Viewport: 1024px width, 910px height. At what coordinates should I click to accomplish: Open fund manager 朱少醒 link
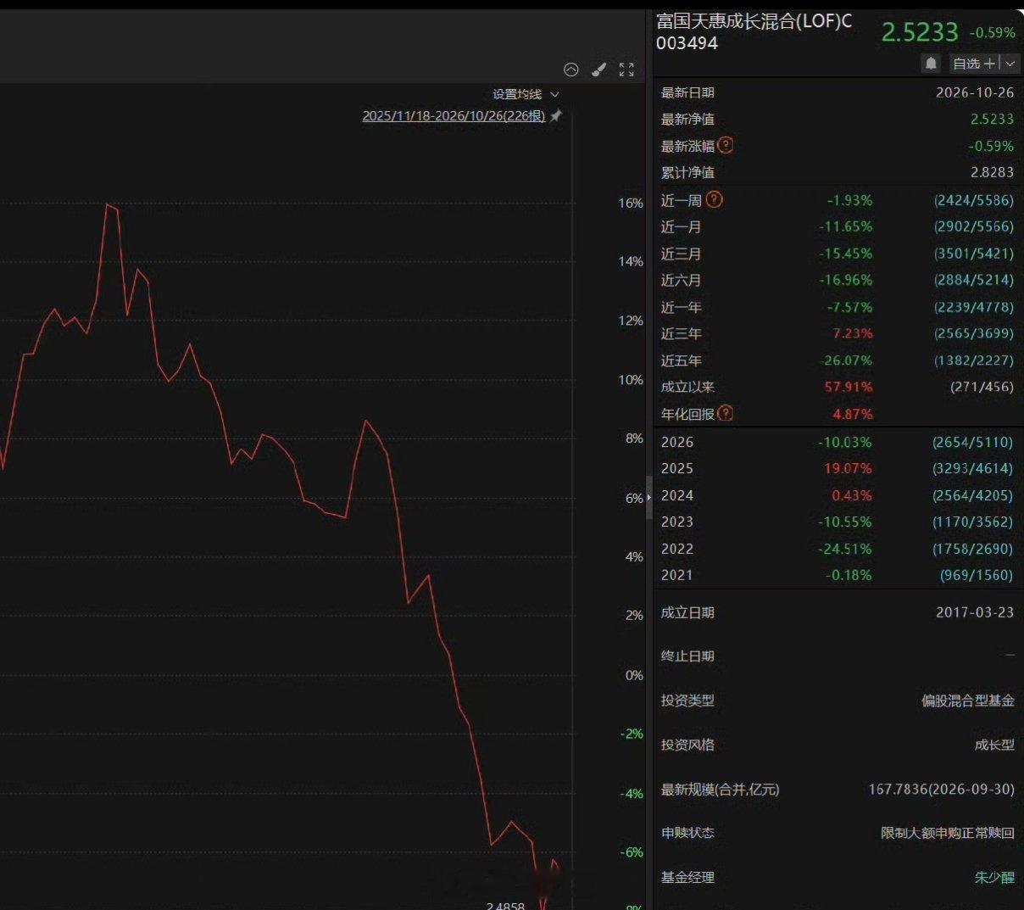(994, 878)
